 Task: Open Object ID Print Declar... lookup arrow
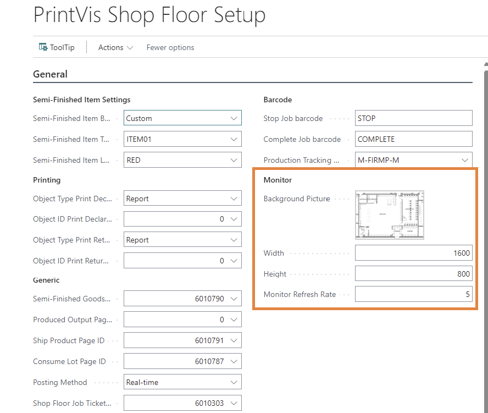click(x=234, y=219)
